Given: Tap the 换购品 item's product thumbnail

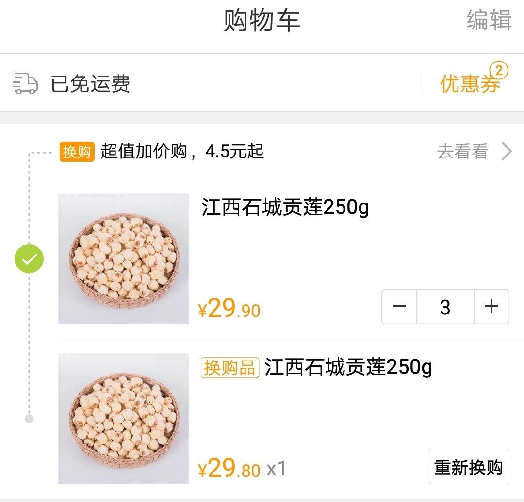Looking at the screenshot, I should pyautogui.click(x=124, y=419).
